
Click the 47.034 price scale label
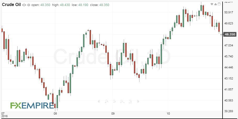click(229, 45)
